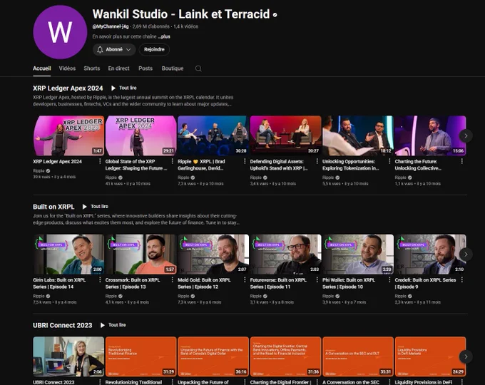The width and height of the screenshot is (485, 385).
Task: Show next videos in Built on XRPL row
Action: (466, 255)
